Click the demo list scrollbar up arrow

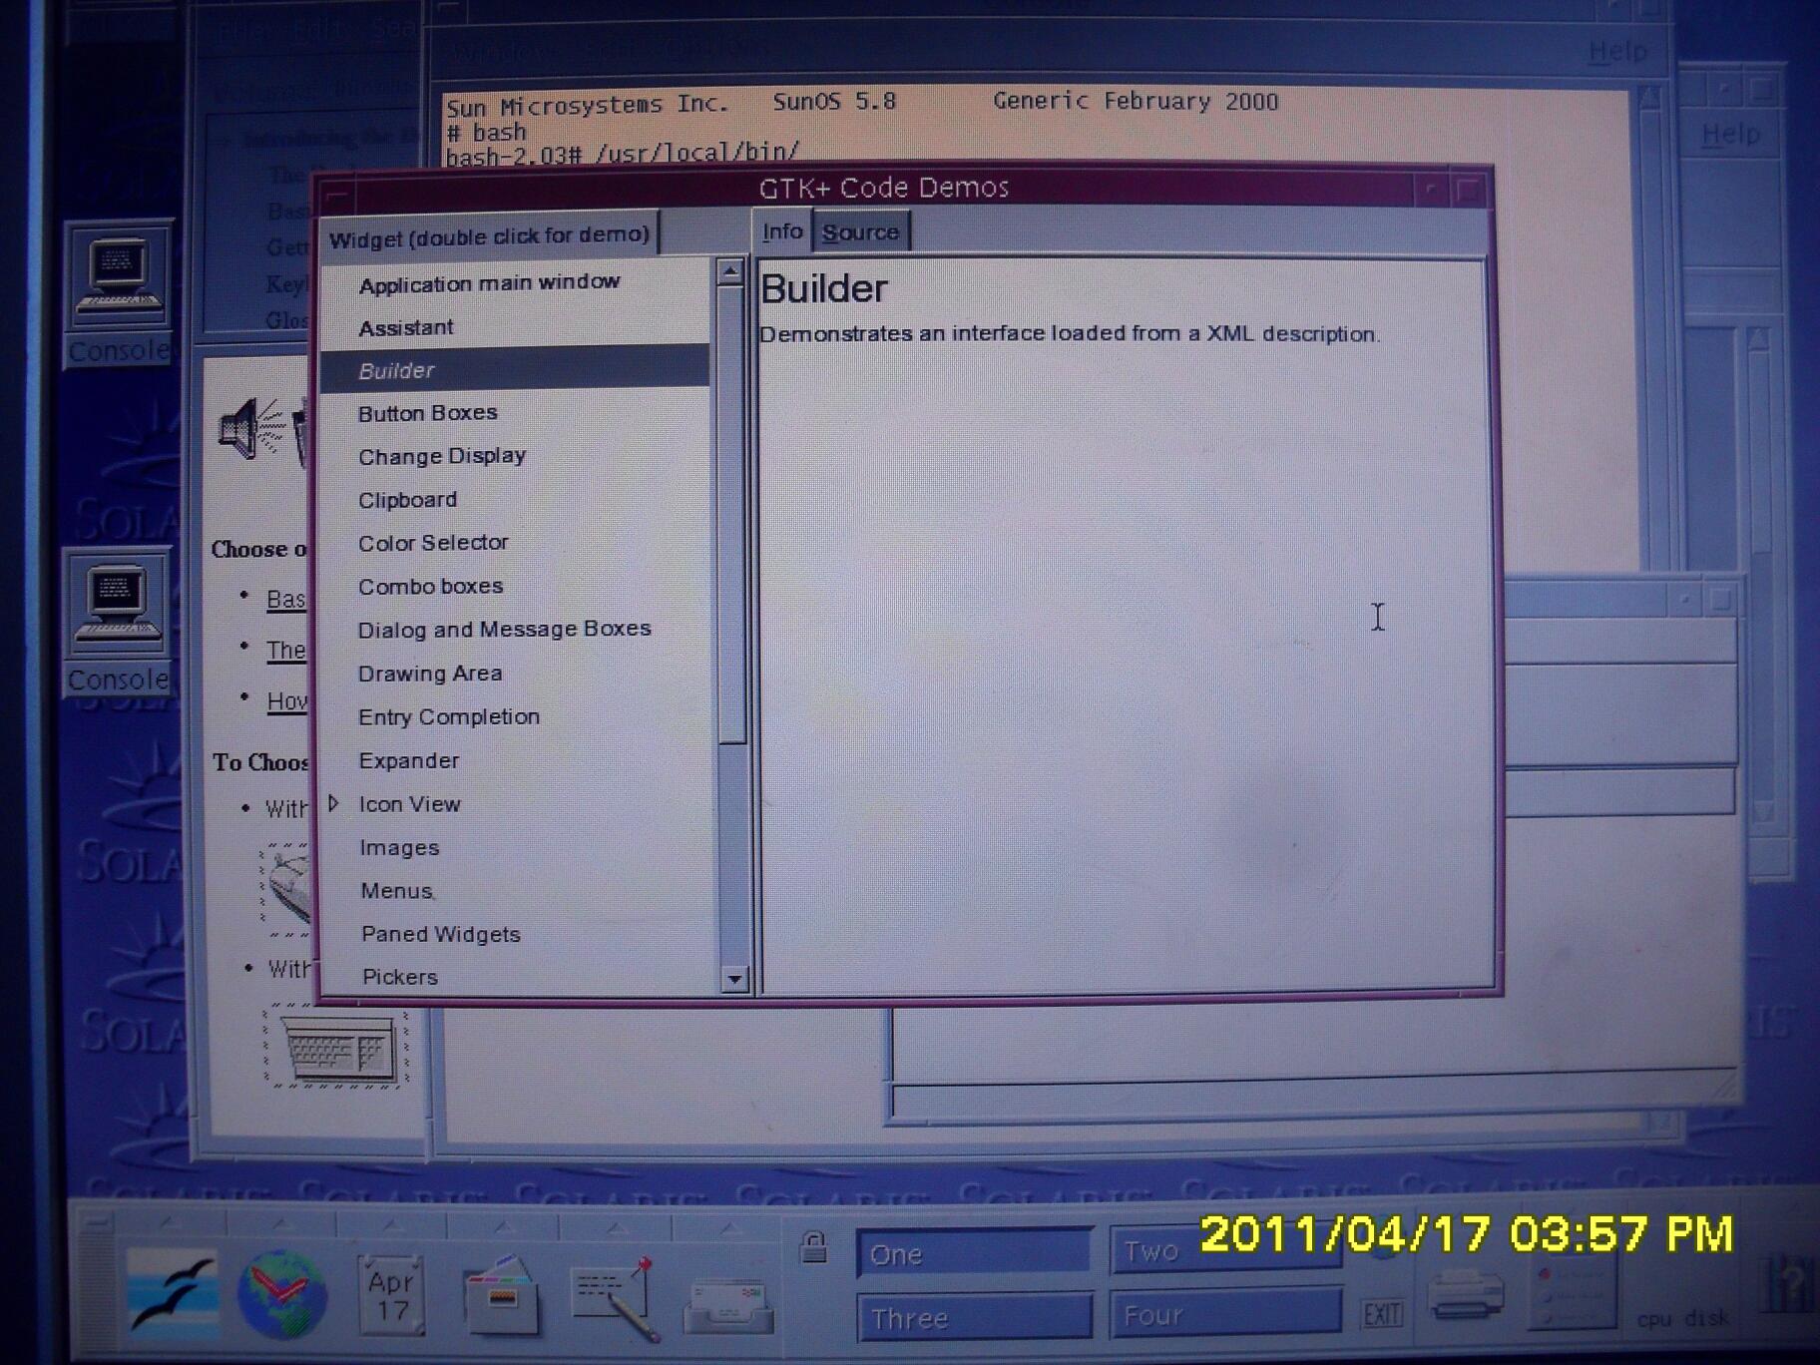[x=731, y=271]
